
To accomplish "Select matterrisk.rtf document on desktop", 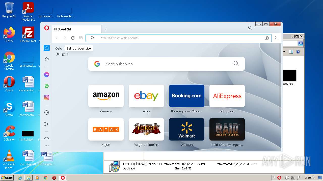I will tap(28, 158).
